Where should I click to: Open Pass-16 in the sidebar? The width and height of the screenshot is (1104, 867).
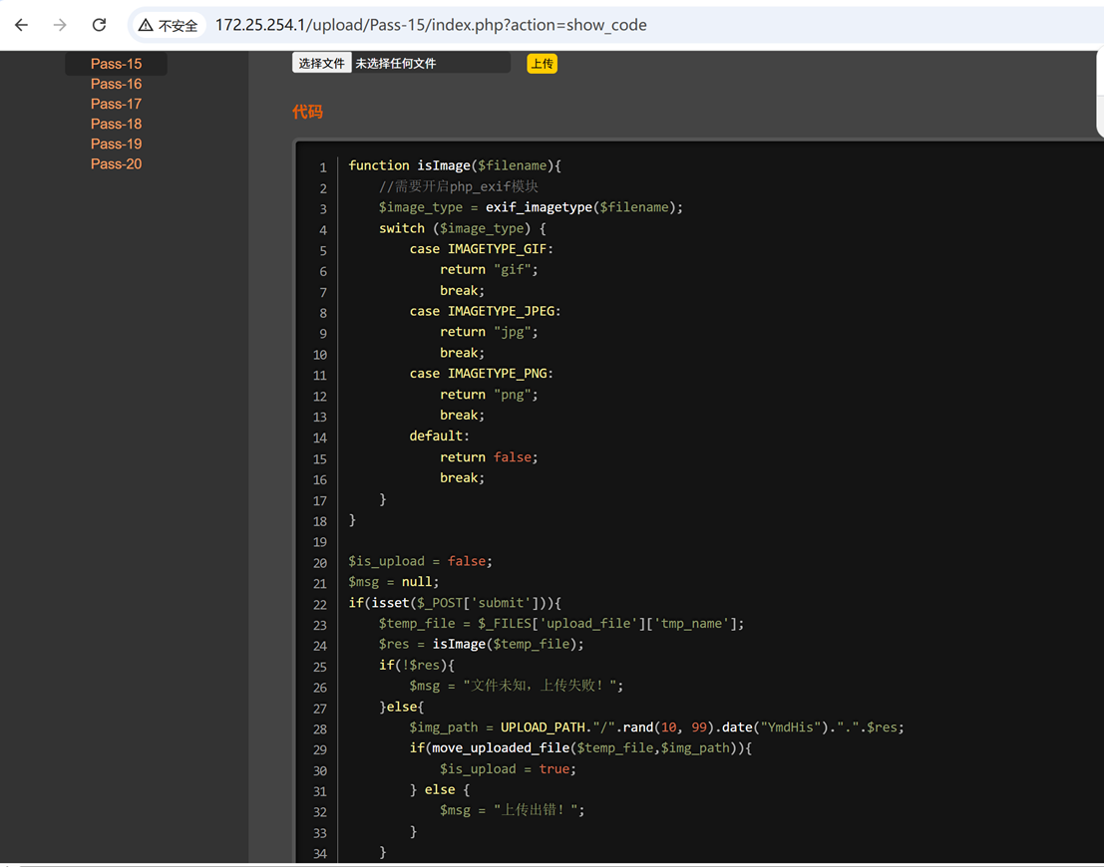[116, 84]
